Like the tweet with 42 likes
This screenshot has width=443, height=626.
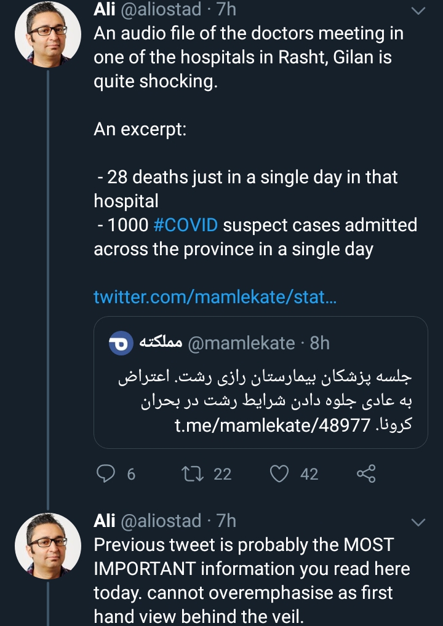pyautogui.click(x=279, y=474)
